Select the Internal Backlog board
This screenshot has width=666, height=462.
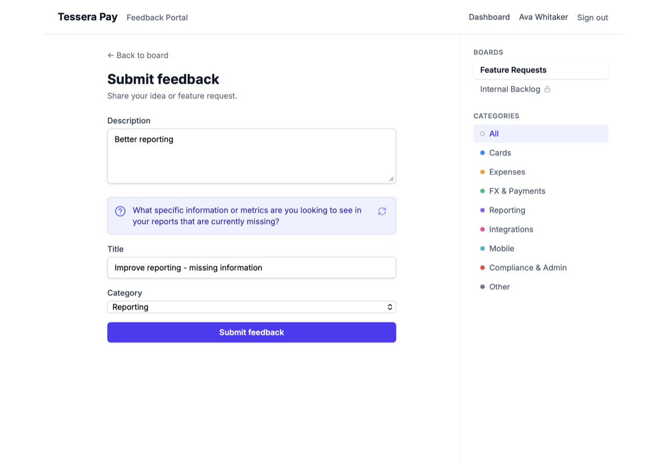click(541, 89)
